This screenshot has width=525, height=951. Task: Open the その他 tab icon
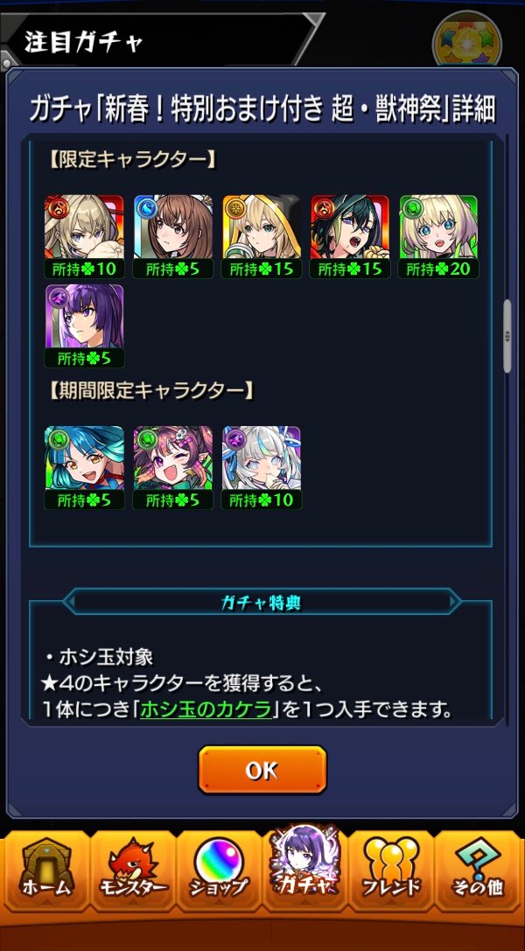click(x=477, y=871)
